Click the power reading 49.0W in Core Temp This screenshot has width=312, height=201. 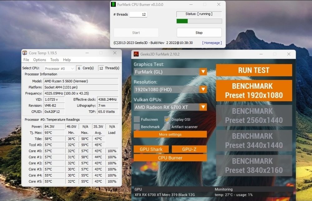[71, 127]
